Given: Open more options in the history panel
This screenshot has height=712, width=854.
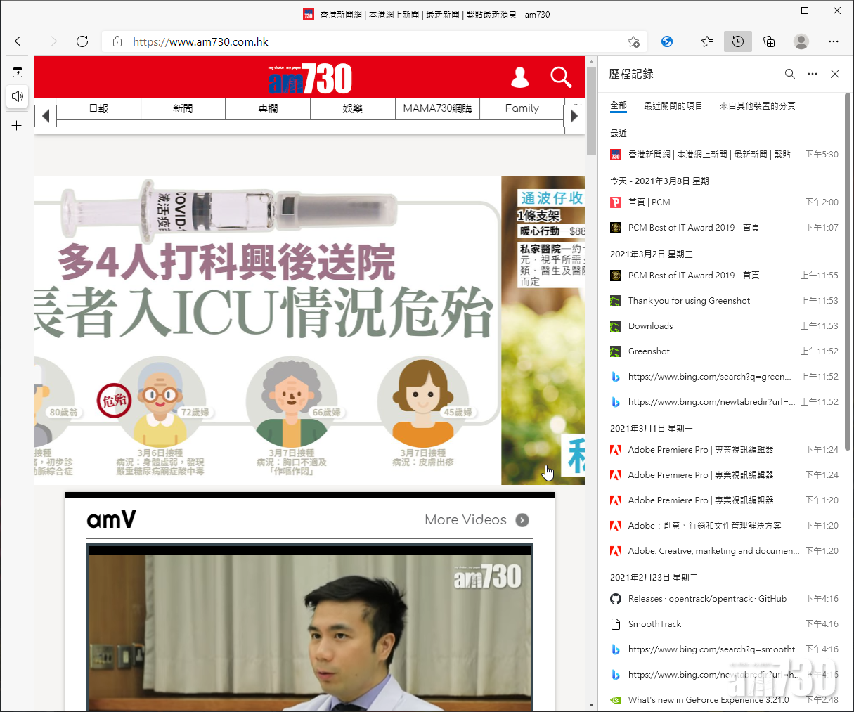Looking at the screenshot, I should coord(813,74).
